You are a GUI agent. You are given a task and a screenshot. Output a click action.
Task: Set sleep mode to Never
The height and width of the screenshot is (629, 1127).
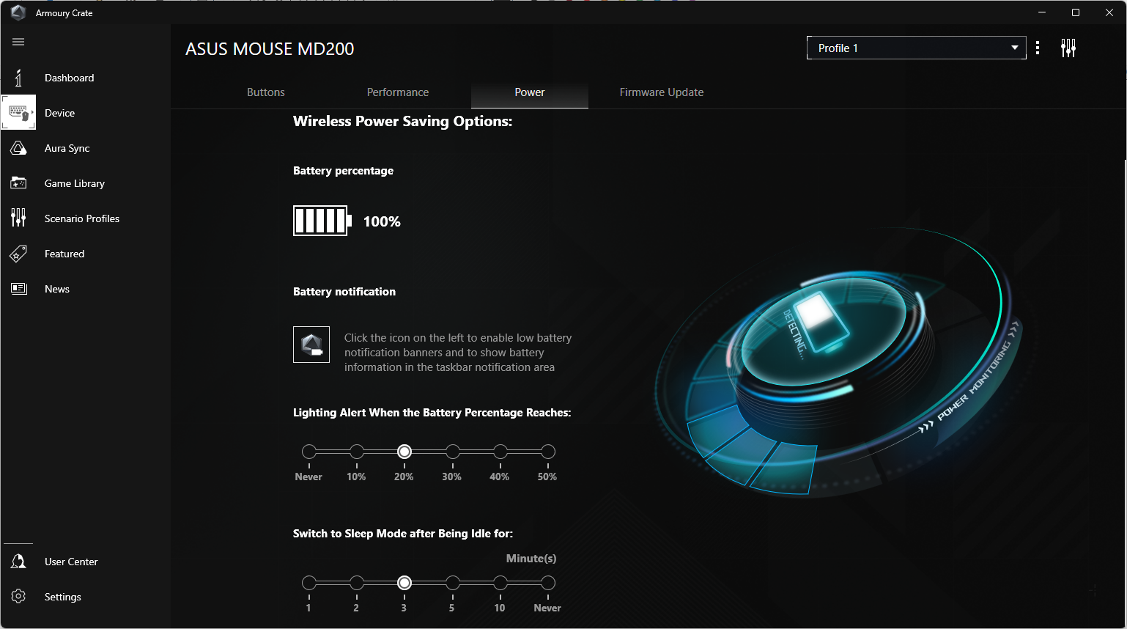pyautogui.click(x=548, y=583)
